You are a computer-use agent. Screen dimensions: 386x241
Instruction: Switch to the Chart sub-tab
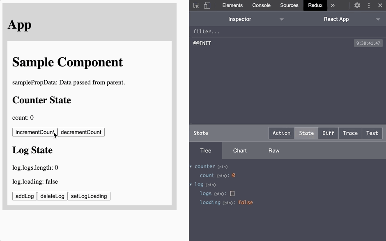point(240,150)
